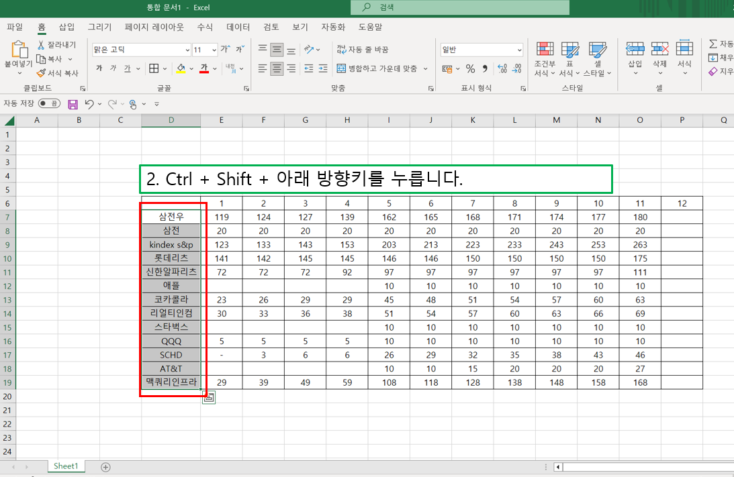Switch to Data (데이터) tab
This screenshot has width=734, height=477.
238,27
